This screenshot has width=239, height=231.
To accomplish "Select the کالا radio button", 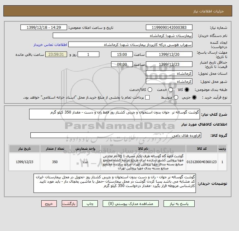I will (x=187, y=90).
